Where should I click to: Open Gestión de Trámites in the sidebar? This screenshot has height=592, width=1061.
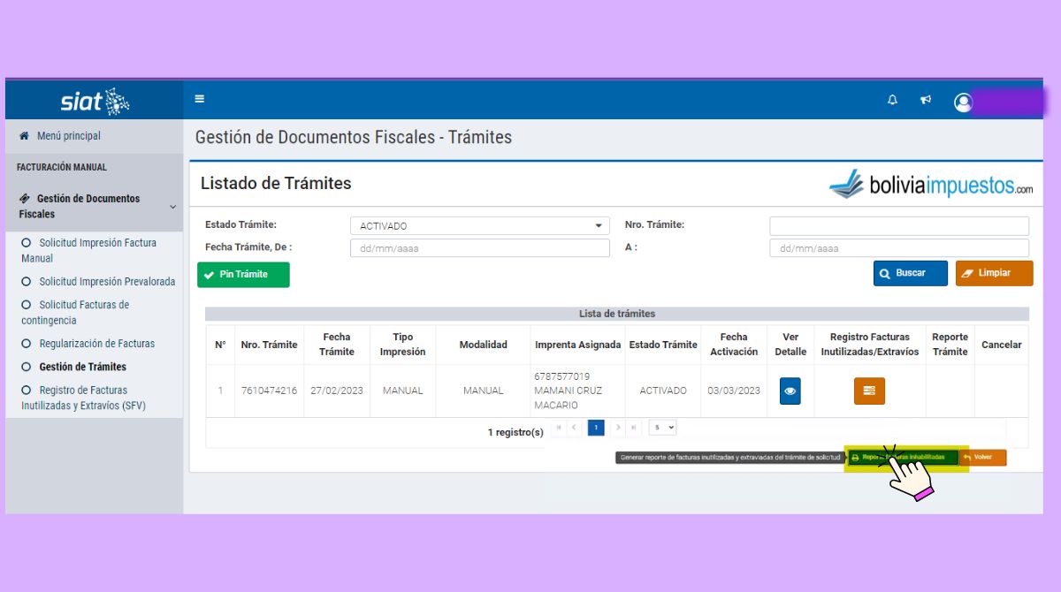coord(82,367)
